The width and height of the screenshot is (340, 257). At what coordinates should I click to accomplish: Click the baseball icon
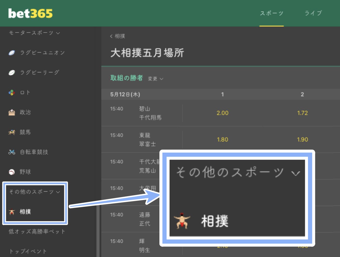point(12,172)
